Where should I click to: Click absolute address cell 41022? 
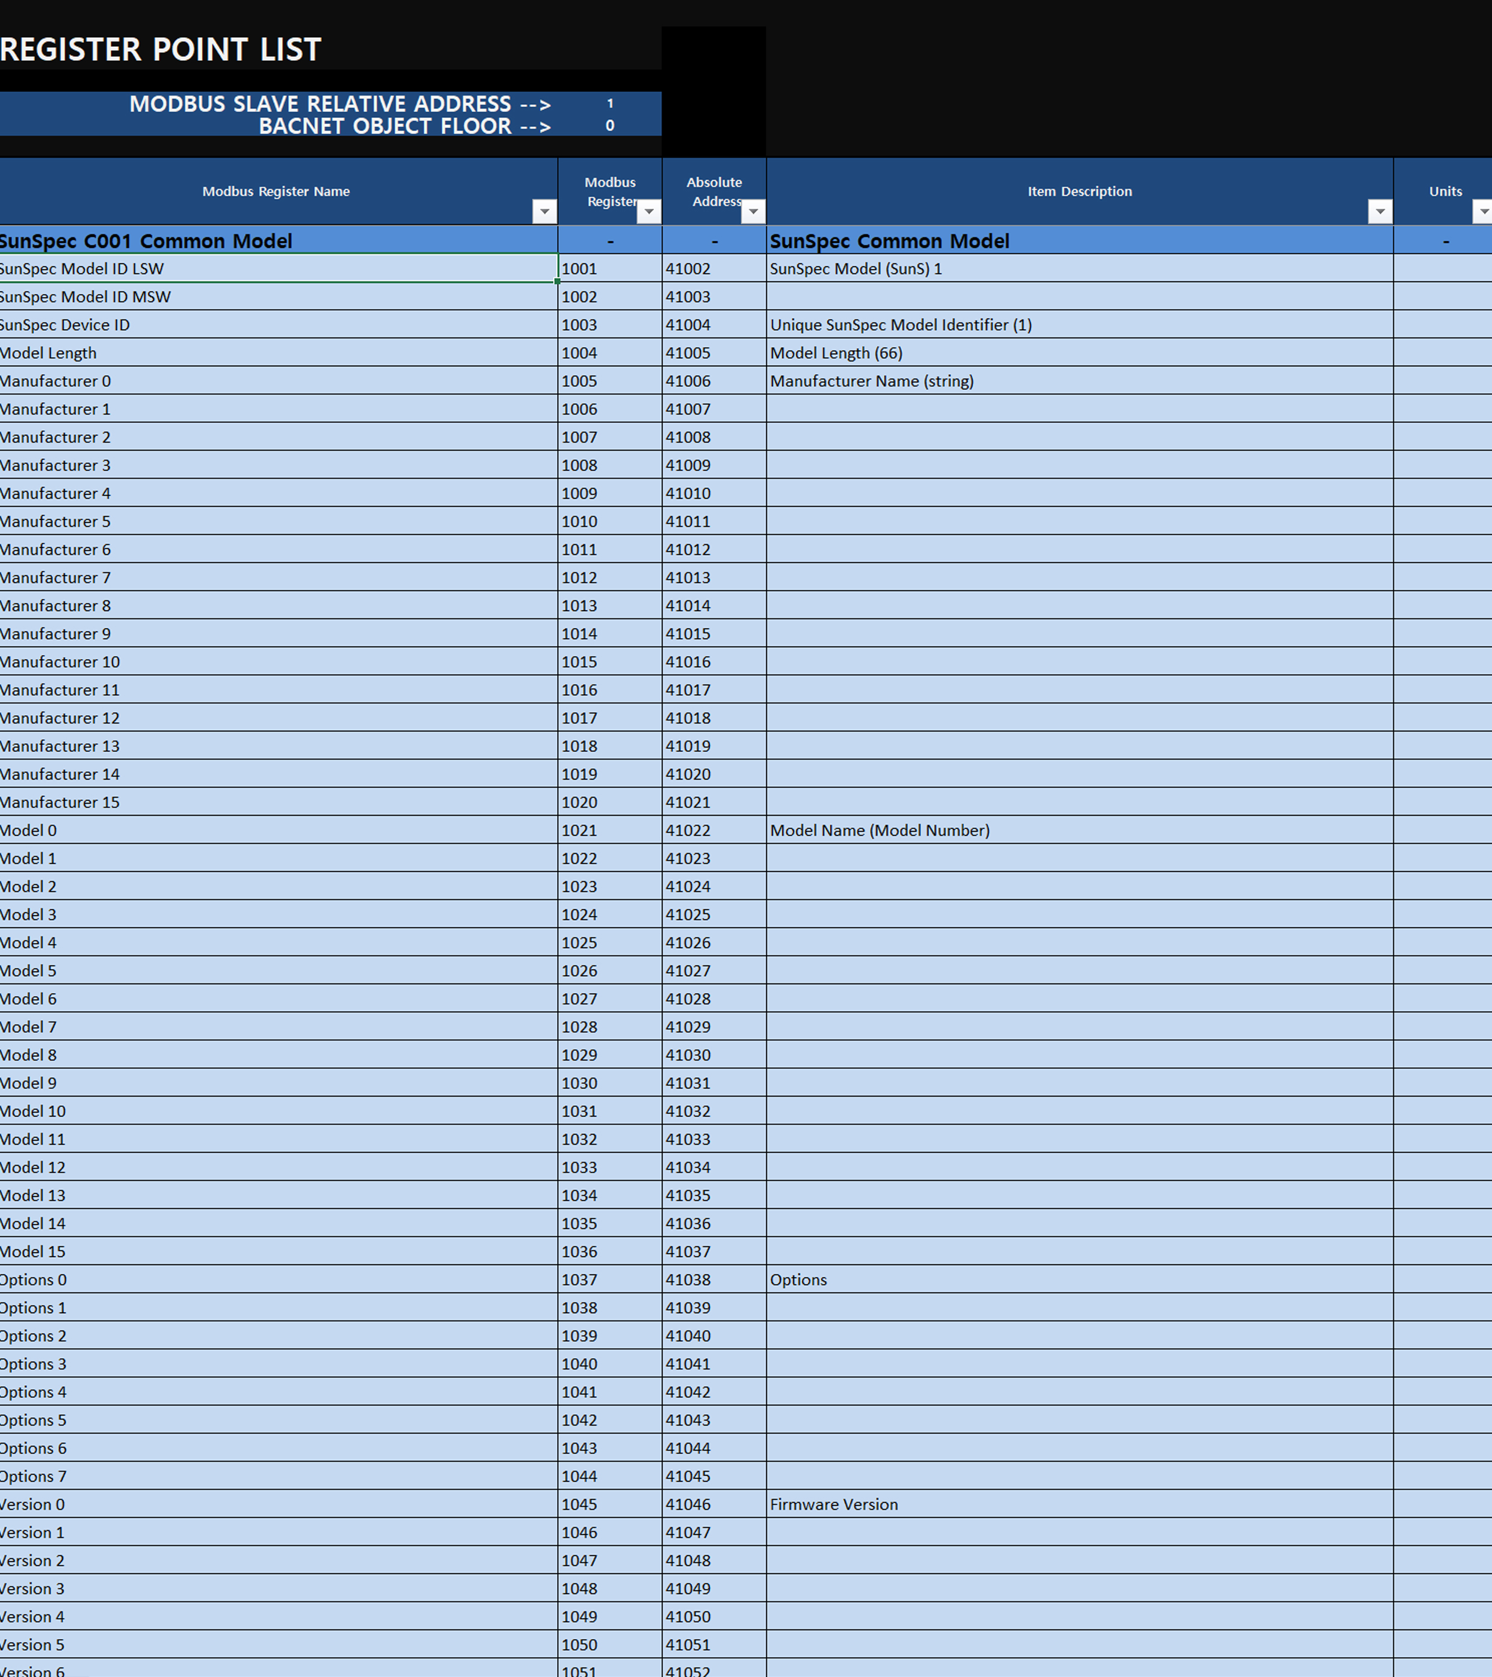(x=714, y=830)
